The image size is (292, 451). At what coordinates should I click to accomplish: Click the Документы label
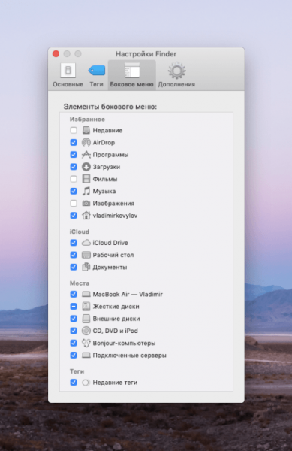[110, 267]
